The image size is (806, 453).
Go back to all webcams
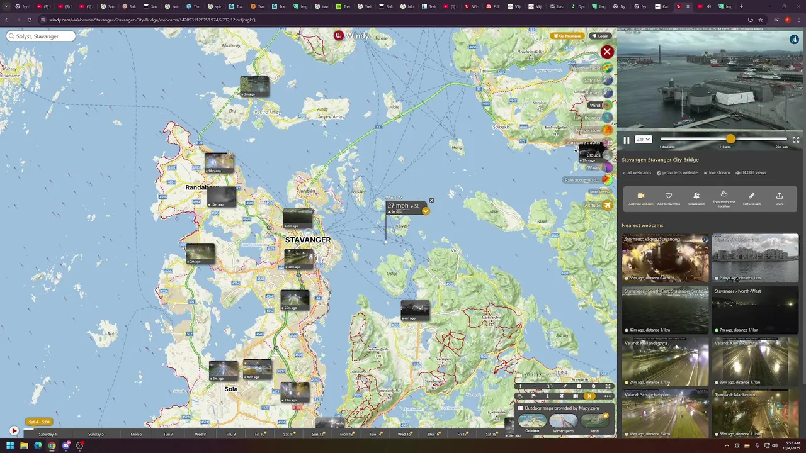click(x=637, y=172)
